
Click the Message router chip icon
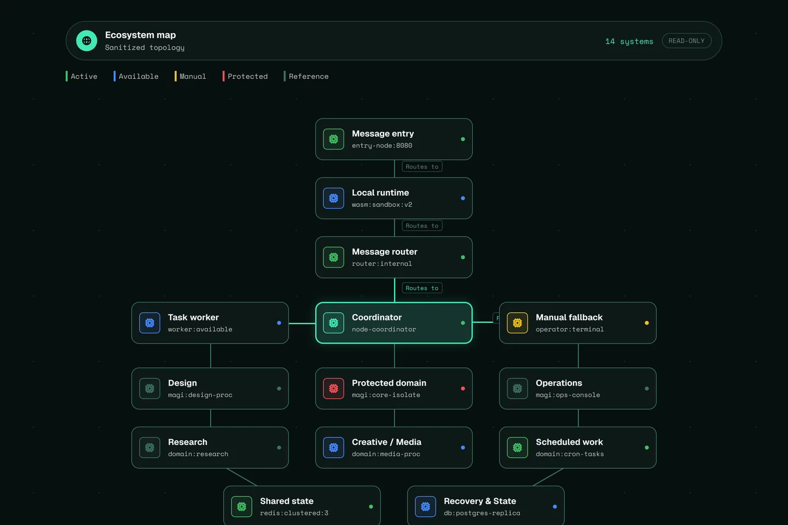point(333,257)
